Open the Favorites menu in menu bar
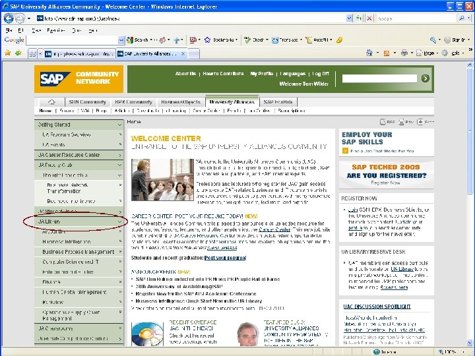 tap(55, 30)
